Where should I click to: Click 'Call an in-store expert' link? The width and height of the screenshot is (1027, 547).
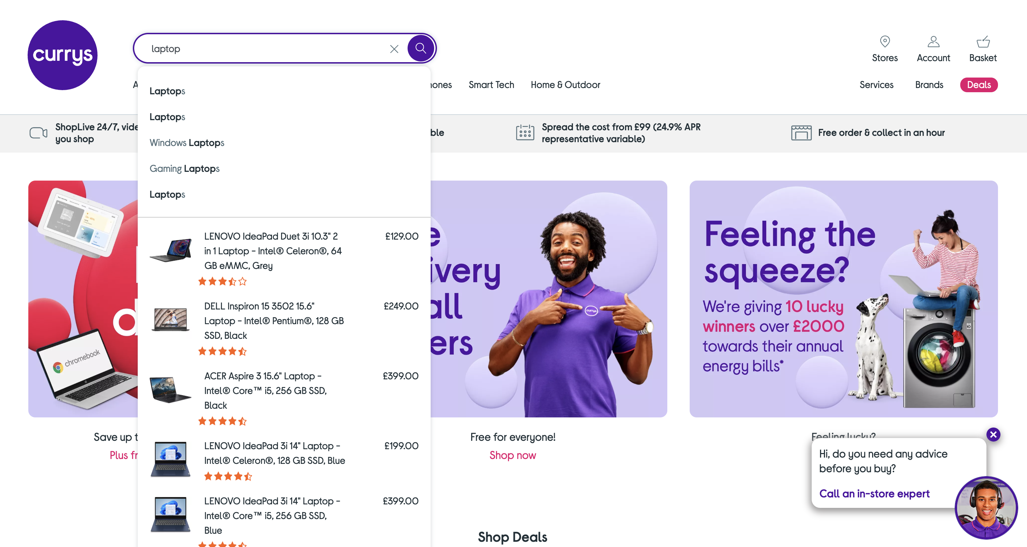874,494
